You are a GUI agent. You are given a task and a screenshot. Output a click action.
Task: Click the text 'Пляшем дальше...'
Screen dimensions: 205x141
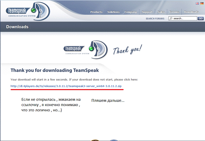click(108, 101)
